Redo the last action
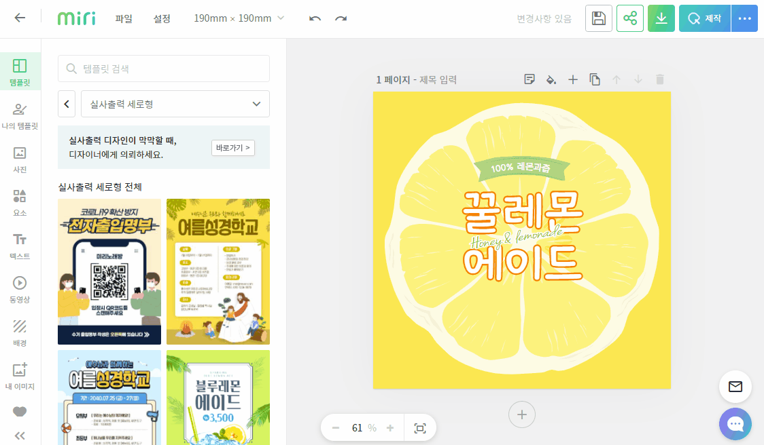The image size is (764, 445). 341,18
